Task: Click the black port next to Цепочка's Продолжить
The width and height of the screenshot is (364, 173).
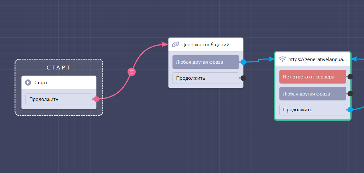Action: click(243, 78)
